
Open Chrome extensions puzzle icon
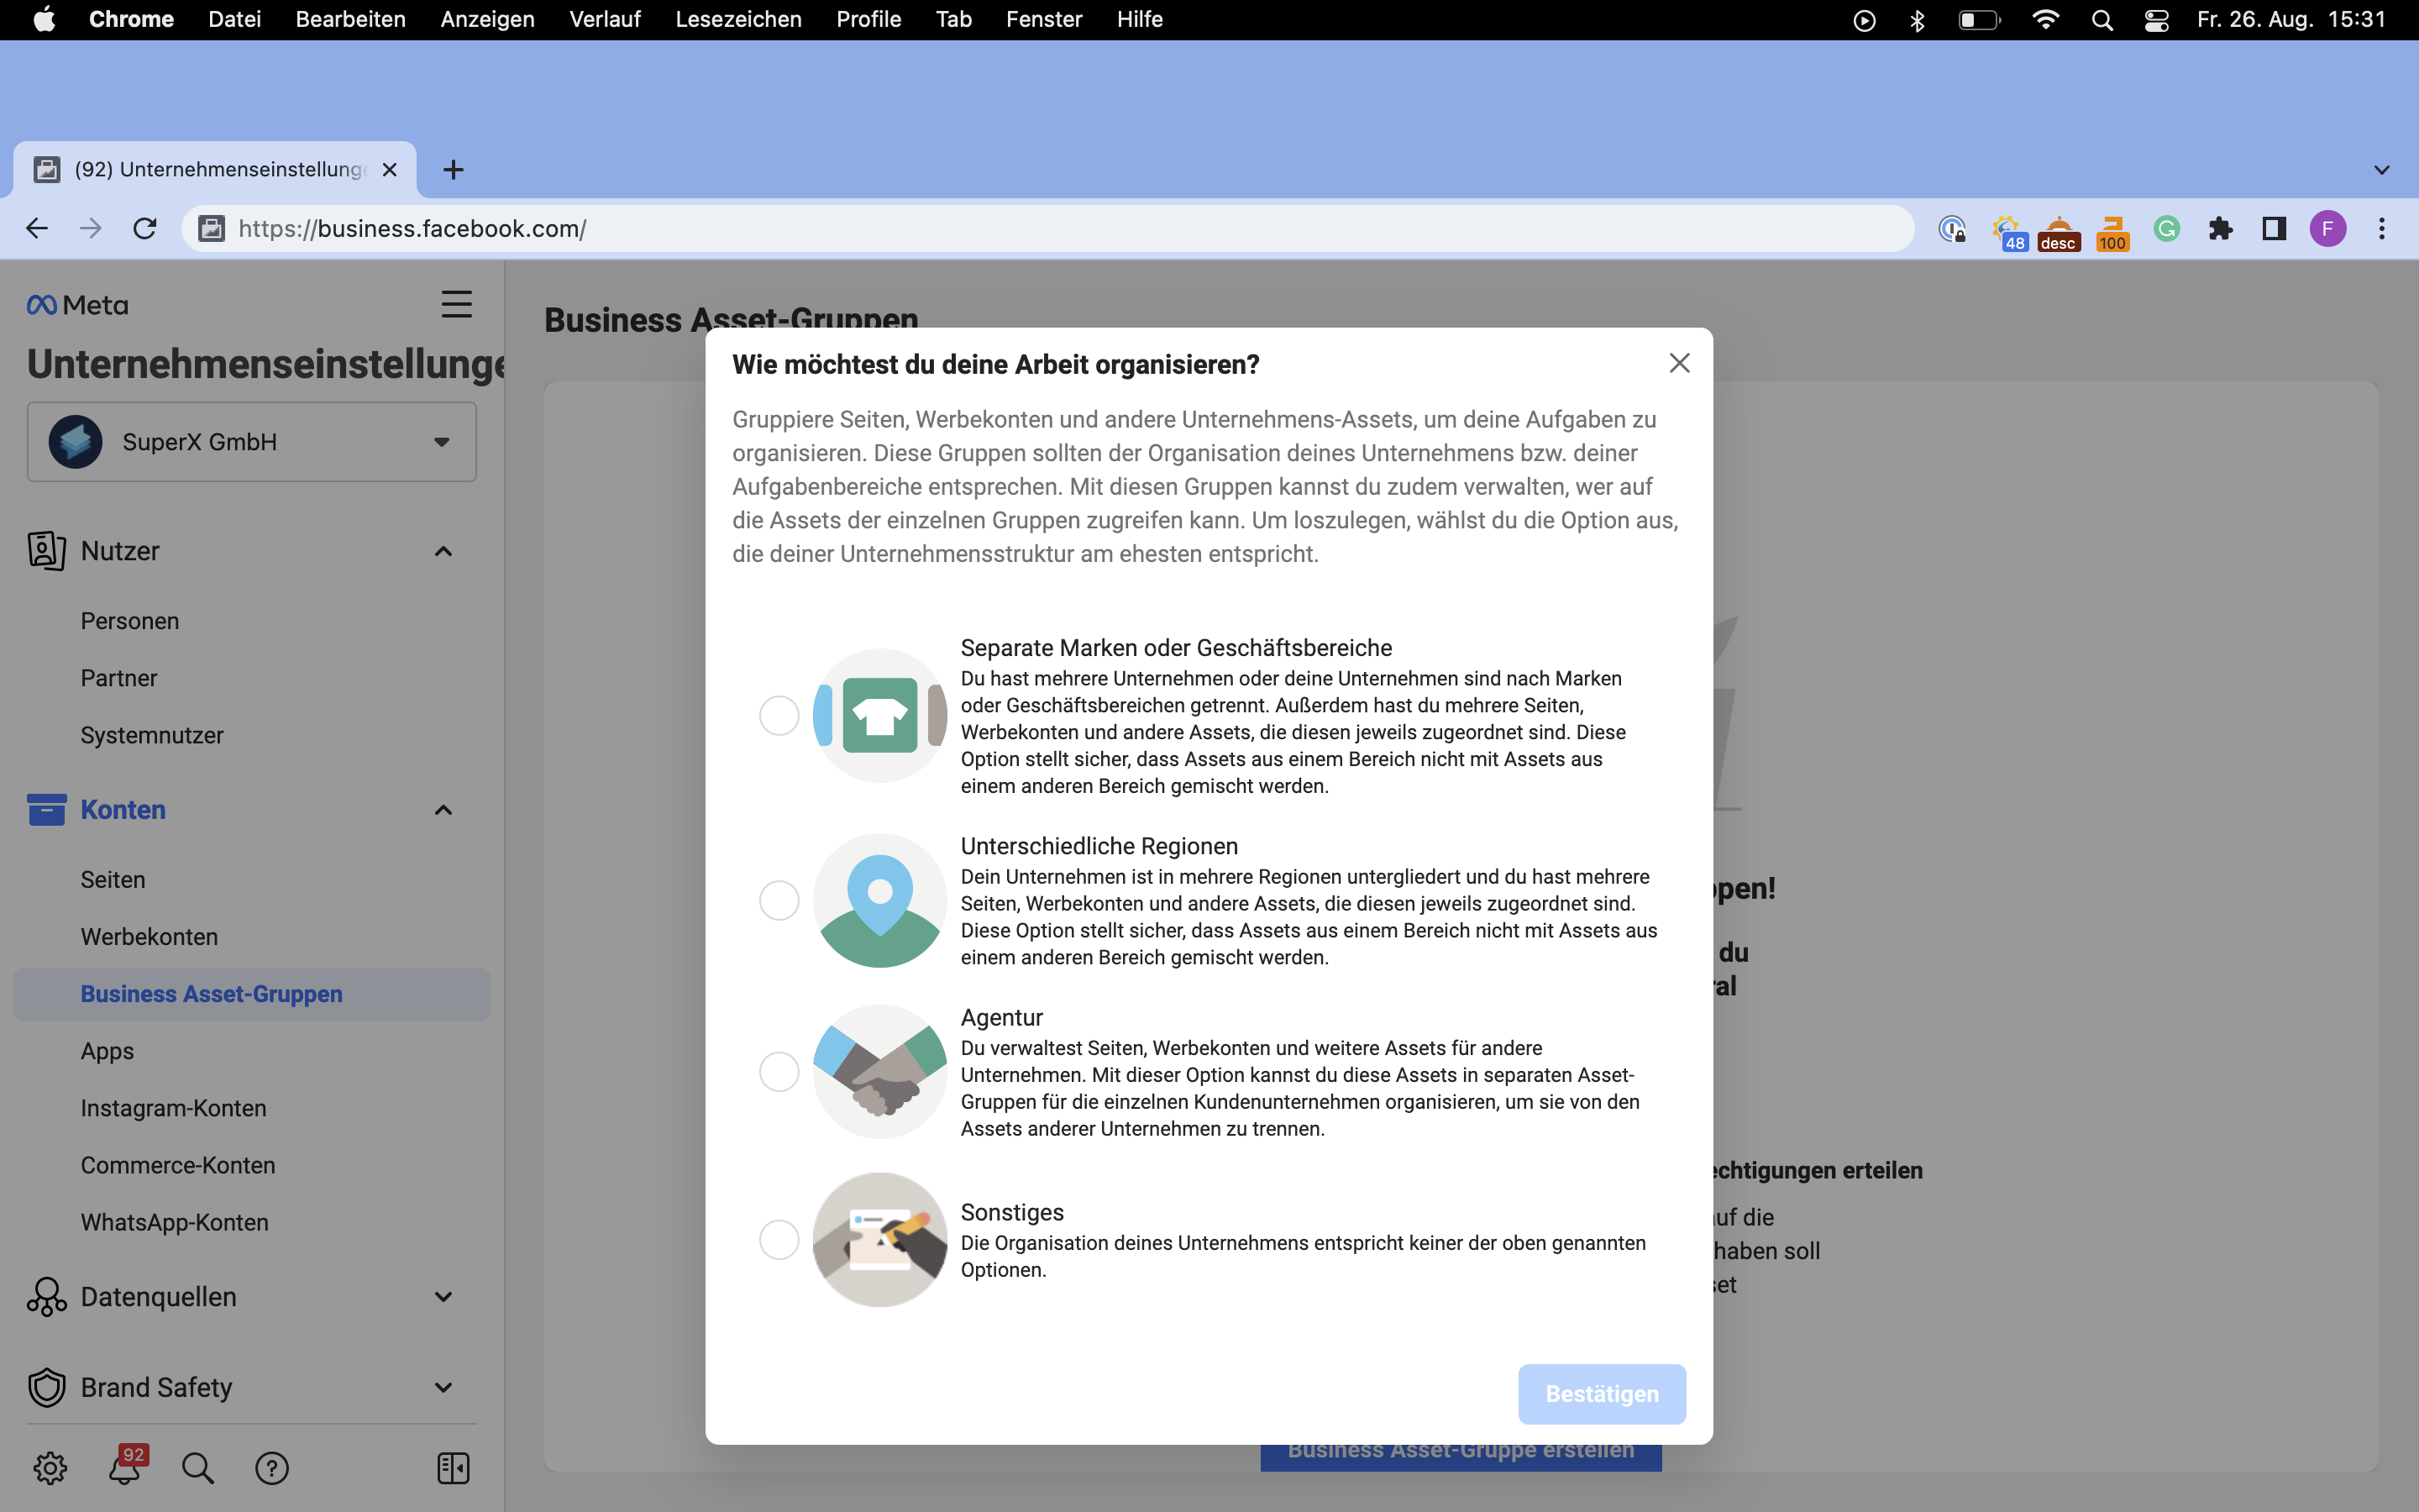click(2220, 229)
